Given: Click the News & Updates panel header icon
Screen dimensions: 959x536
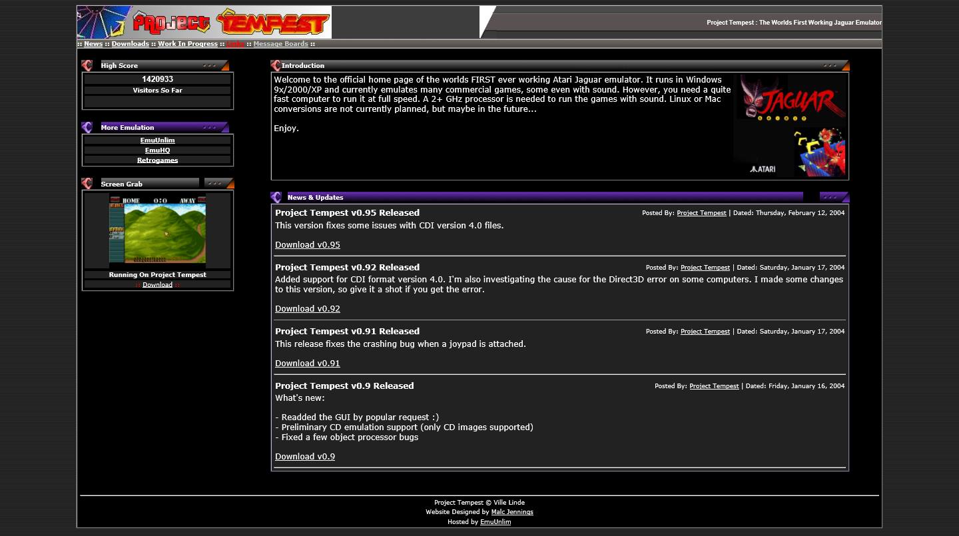Looking at the screenshot, I should point(276,197).
